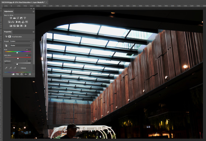Select the first eyedropper tool
Screen dimensions: 206x141
6,68
